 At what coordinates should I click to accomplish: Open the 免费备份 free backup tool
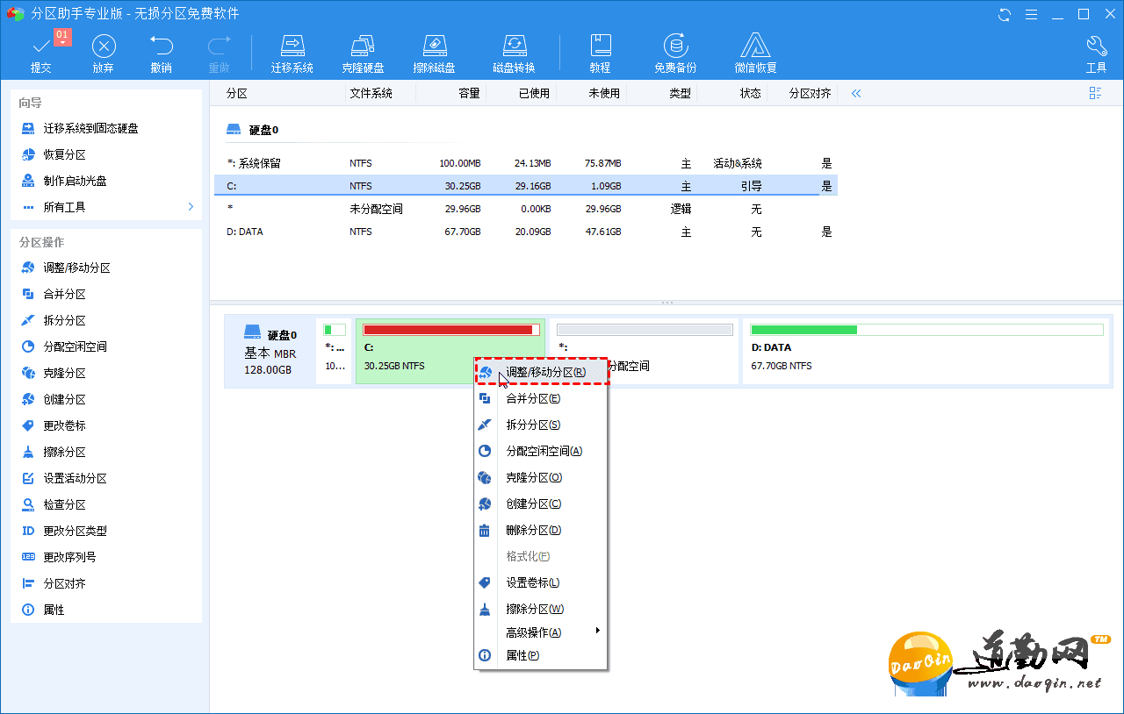tap(675, 54)
